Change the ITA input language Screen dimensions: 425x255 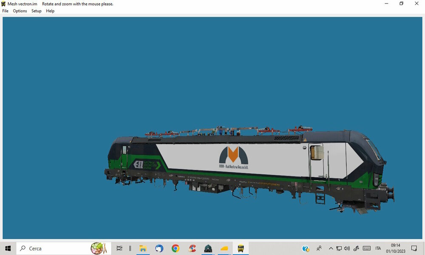pos(378,248)
